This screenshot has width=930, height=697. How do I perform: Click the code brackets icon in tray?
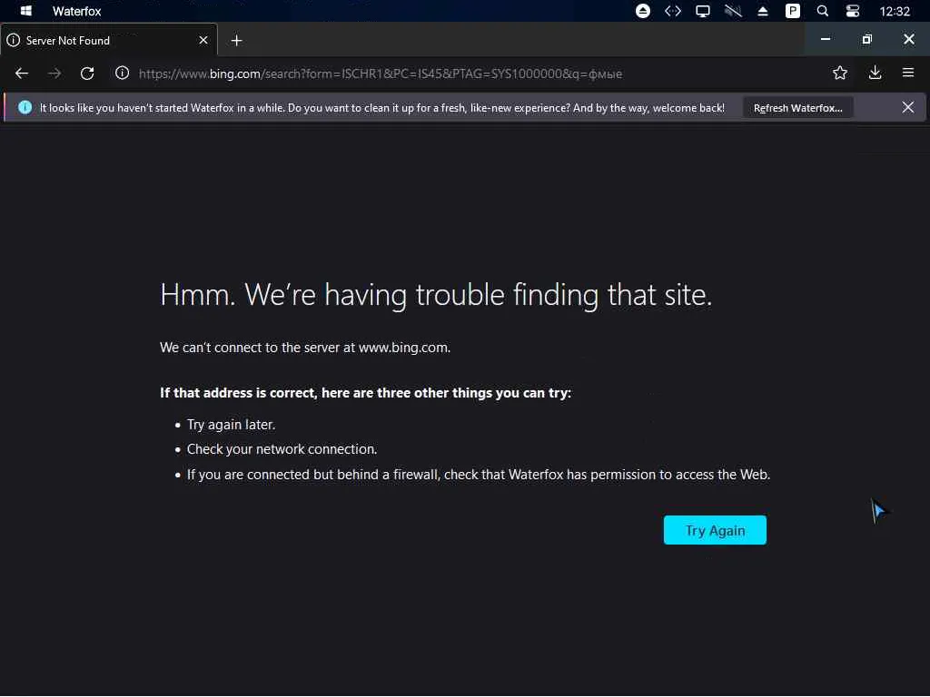(673, 11)
